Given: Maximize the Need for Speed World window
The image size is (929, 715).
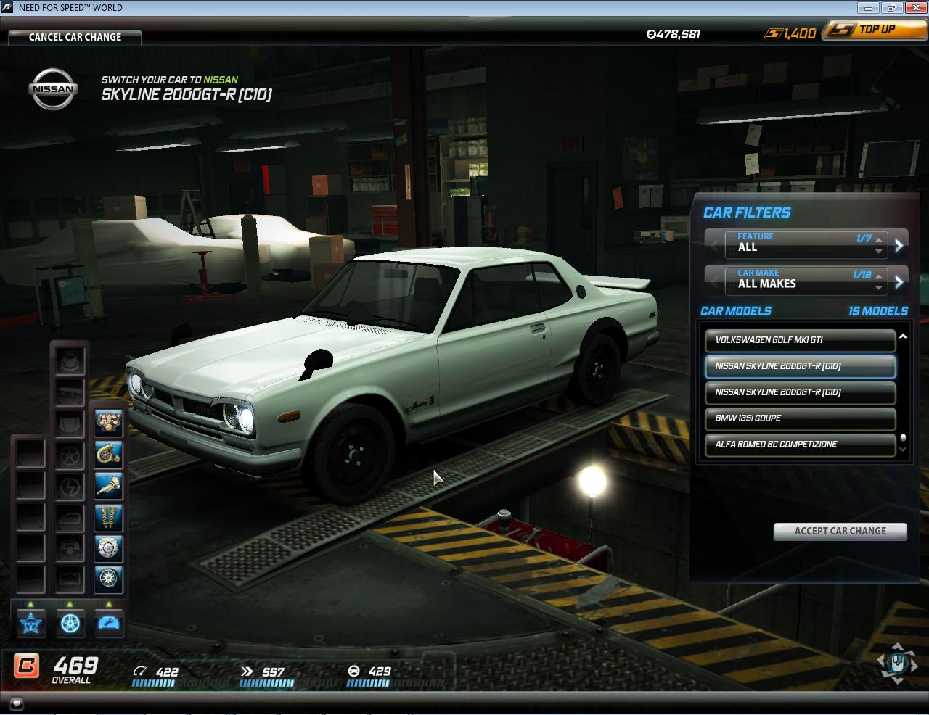Looking at the screenshot, I should [x=891, y=8].
